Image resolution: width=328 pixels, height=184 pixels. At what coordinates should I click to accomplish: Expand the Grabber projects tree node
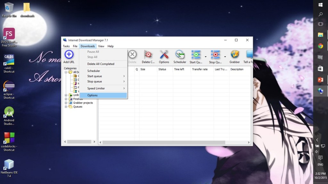[66, 103]
